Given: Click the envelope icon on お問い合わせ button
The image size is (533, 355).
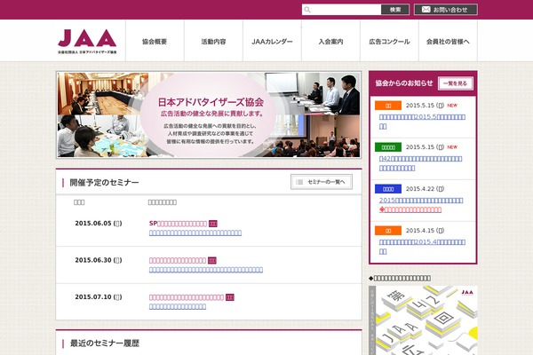Looking at the screenshot, I should pyautogui.click(x=426, y=10).
